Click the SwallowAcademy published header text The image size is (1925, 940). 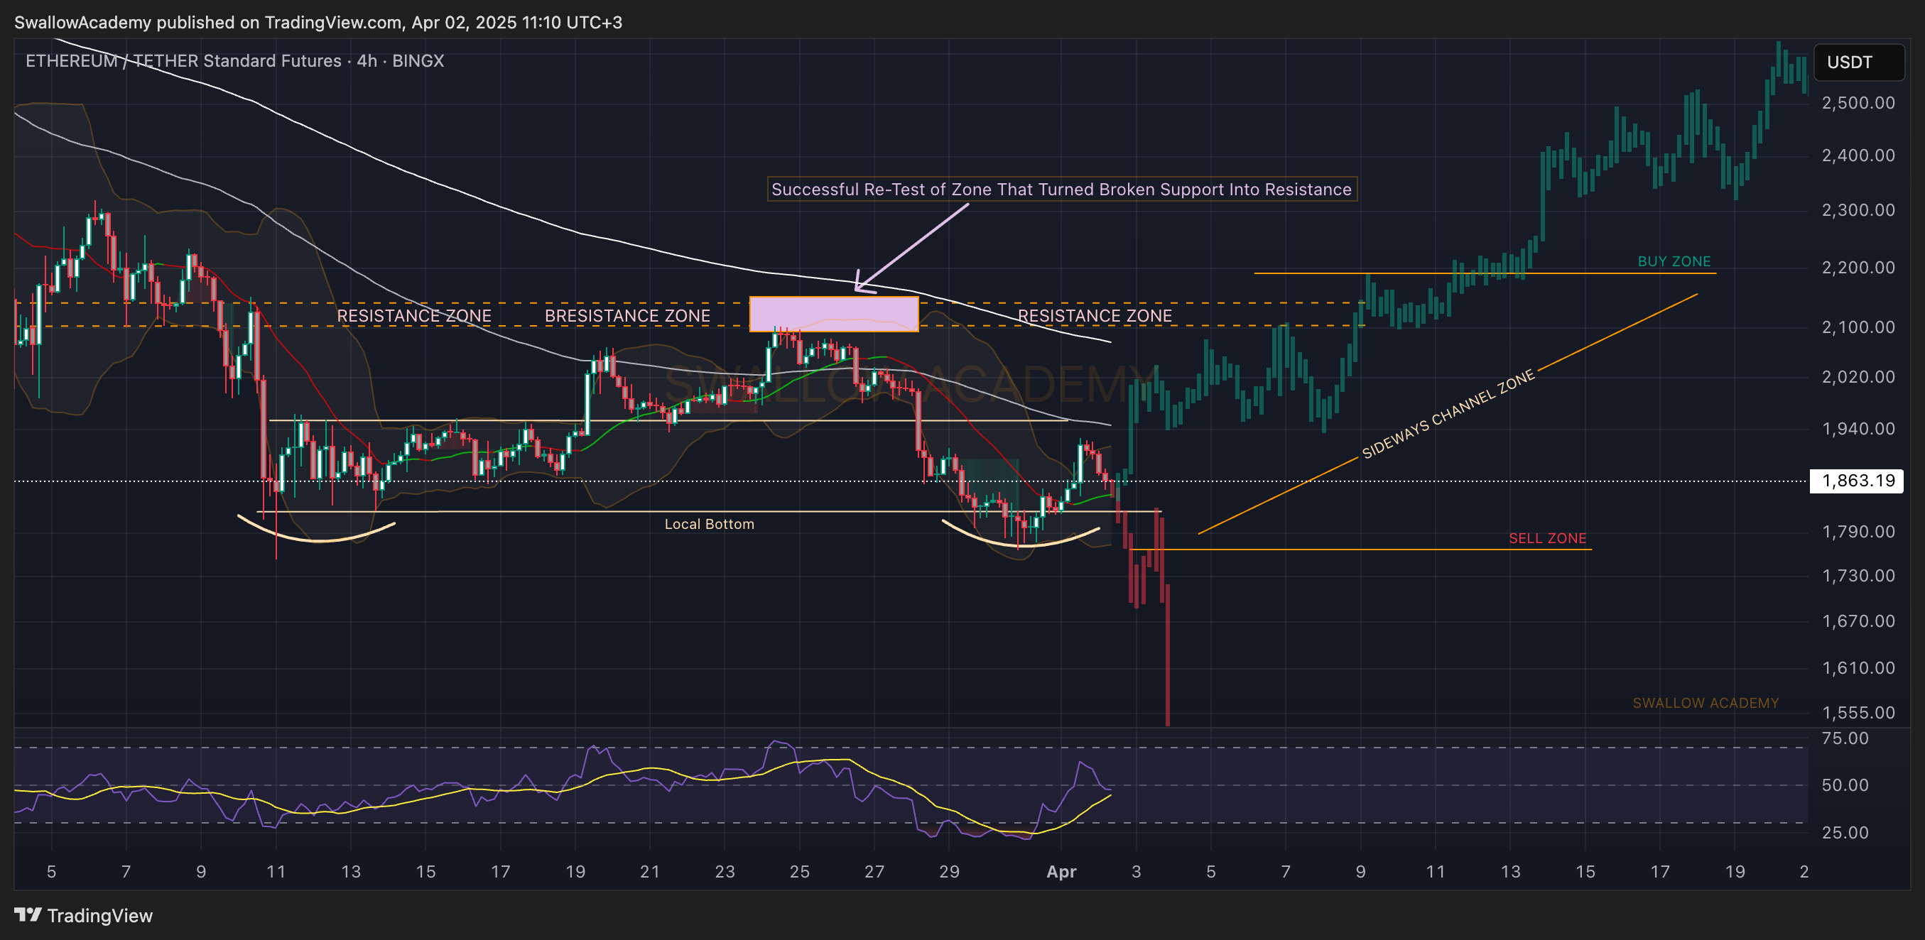tap(318, 23)
